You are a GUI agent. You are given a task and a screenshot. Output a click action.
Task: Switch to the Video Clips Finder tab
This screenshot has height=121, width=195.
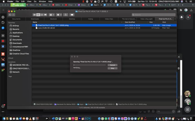click(x=109, y=19)
